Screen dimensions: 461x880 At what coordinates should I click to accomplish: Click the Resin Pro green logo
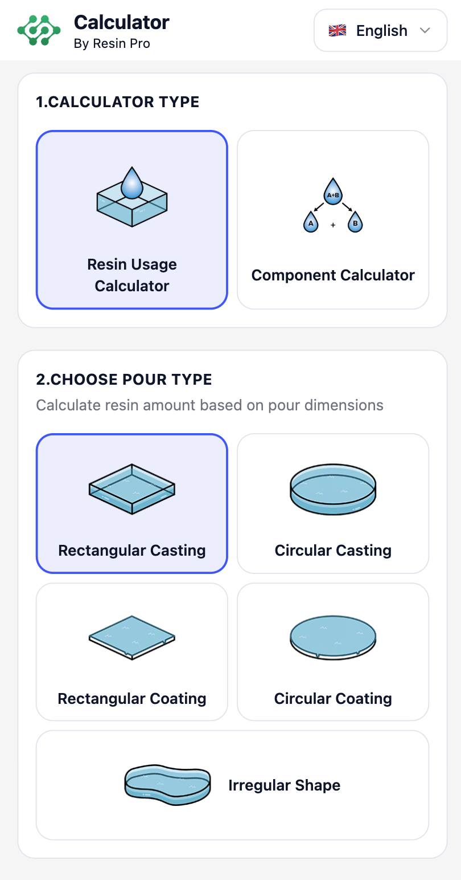(39, 30)
